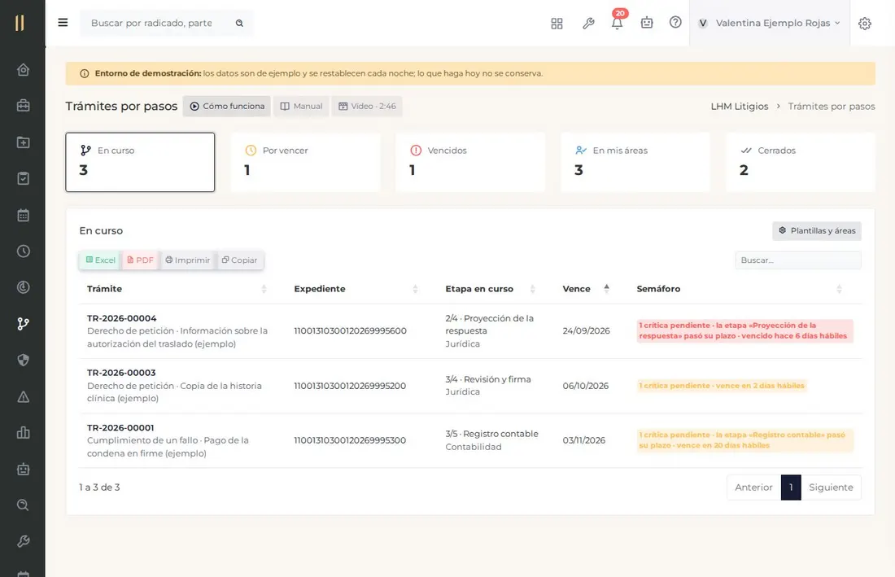The height and width of the screenshot is (577, 895).
Task: Click page 1 in pagination
Action: pyautogui.click(x=791, y=487)
